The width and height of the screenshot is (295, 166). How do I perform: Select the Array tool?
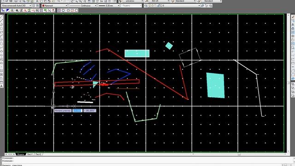pyautogui.click(x=293, y=32)
